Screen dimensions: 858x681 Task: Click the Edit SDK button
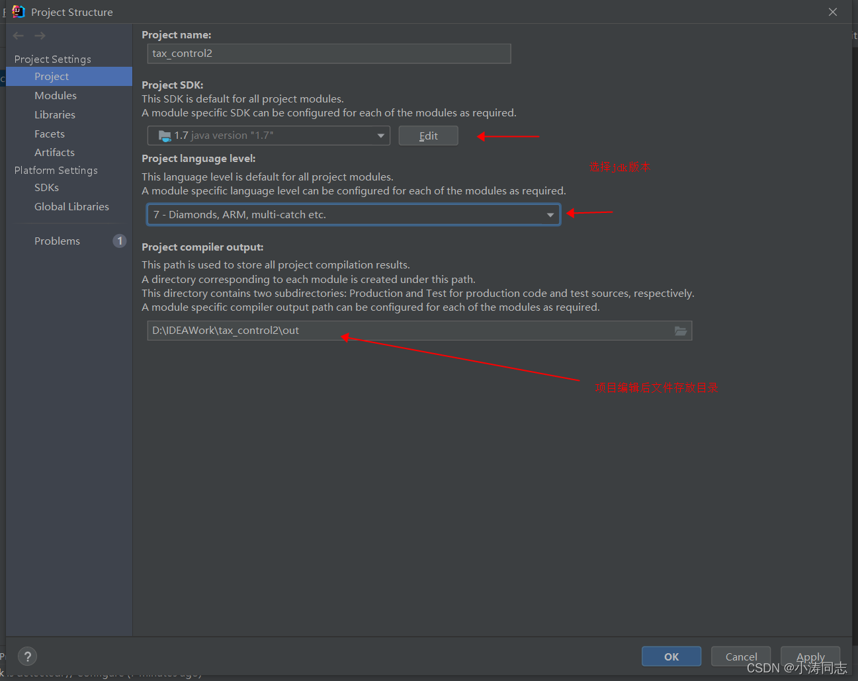point(428,136)
